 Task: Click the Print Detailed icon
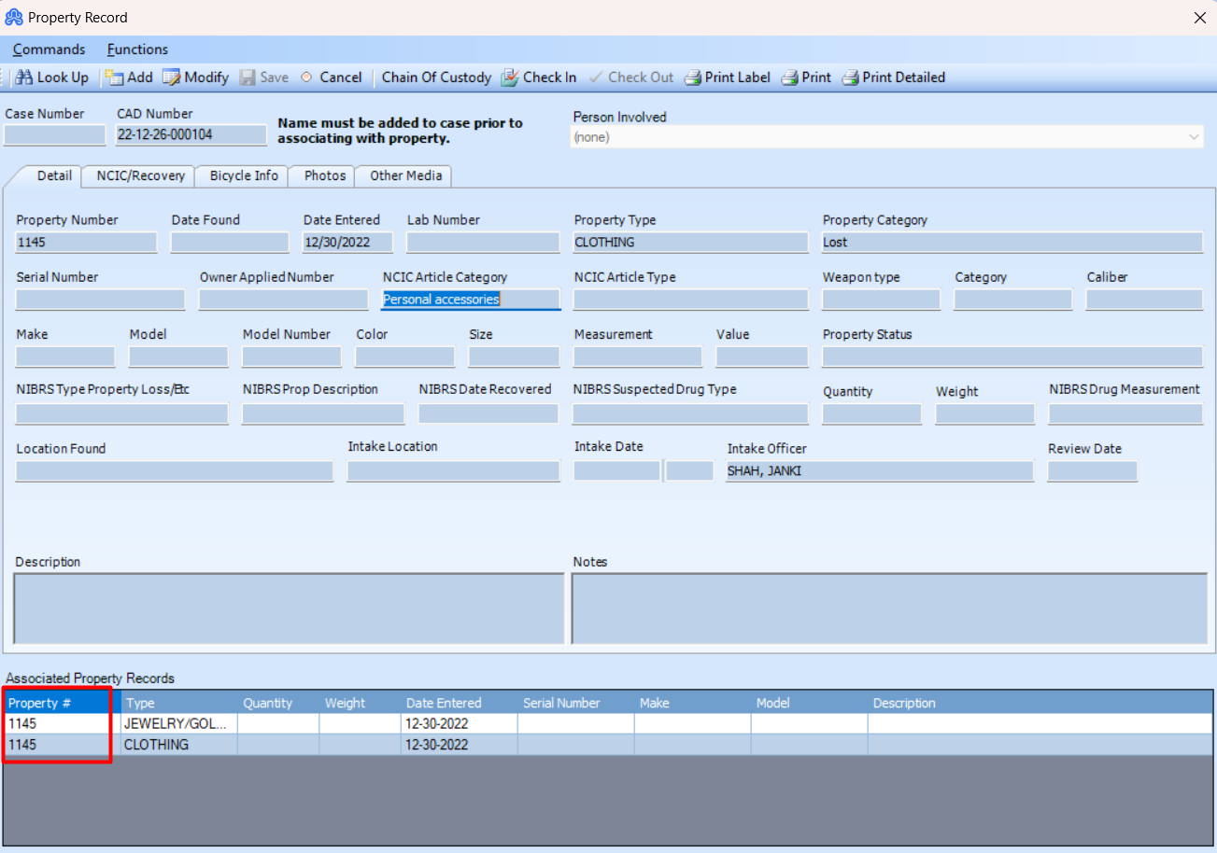tap(893, 77)
